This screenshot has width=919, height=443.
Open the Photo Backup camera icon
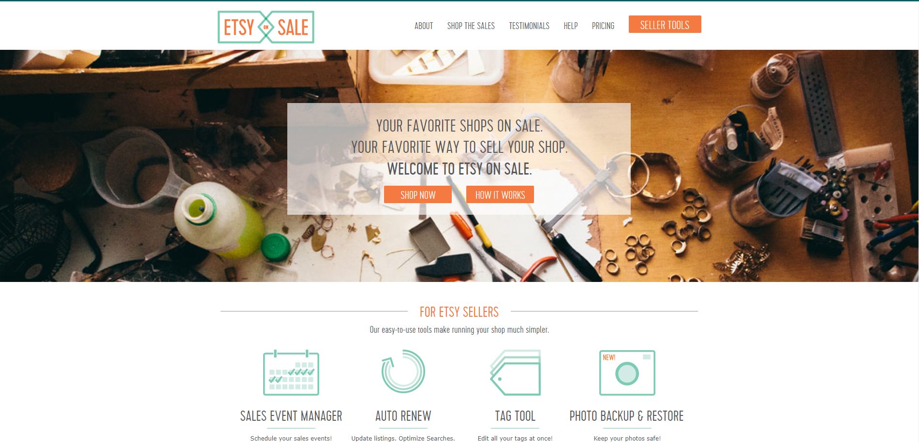[627, 372]
